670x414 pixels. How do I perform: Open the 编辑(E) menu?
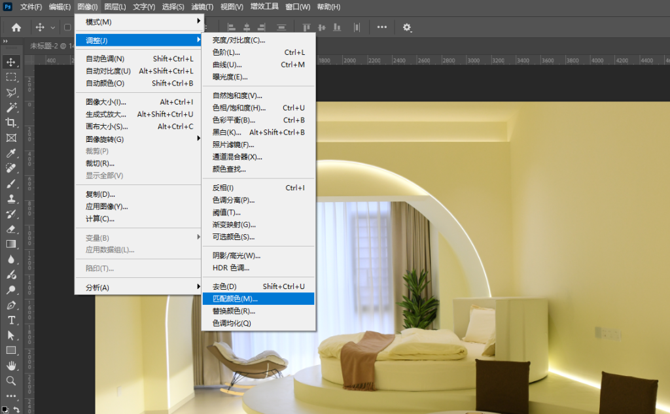60,7
